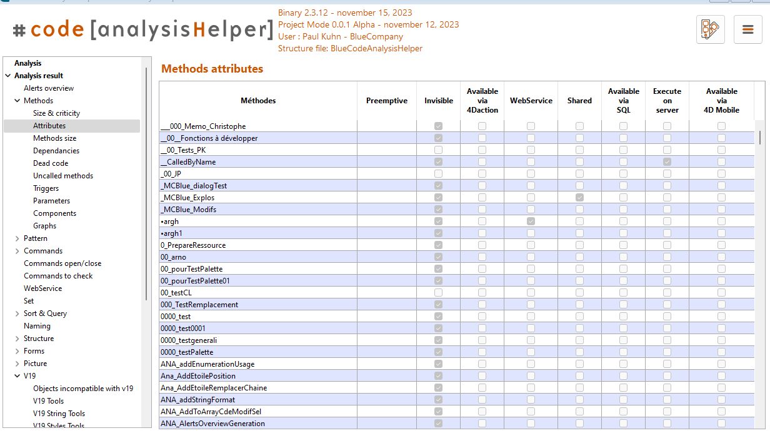770x433 pixels.
Task: Toggle 4D Mobile checkbox for ANA_addStringFormat
Action: point(721,400)
